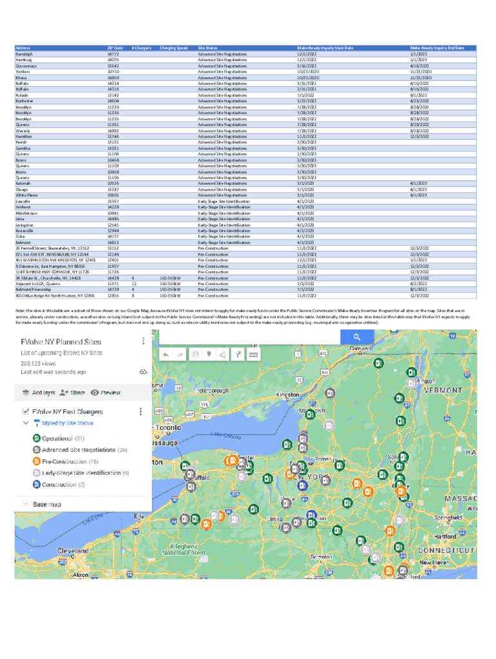Open Fast Chargers layer three-dot menu
Image resolution: width=496 pixels, height=659 pixels.
pyautogui.click(x=141, y=411)
